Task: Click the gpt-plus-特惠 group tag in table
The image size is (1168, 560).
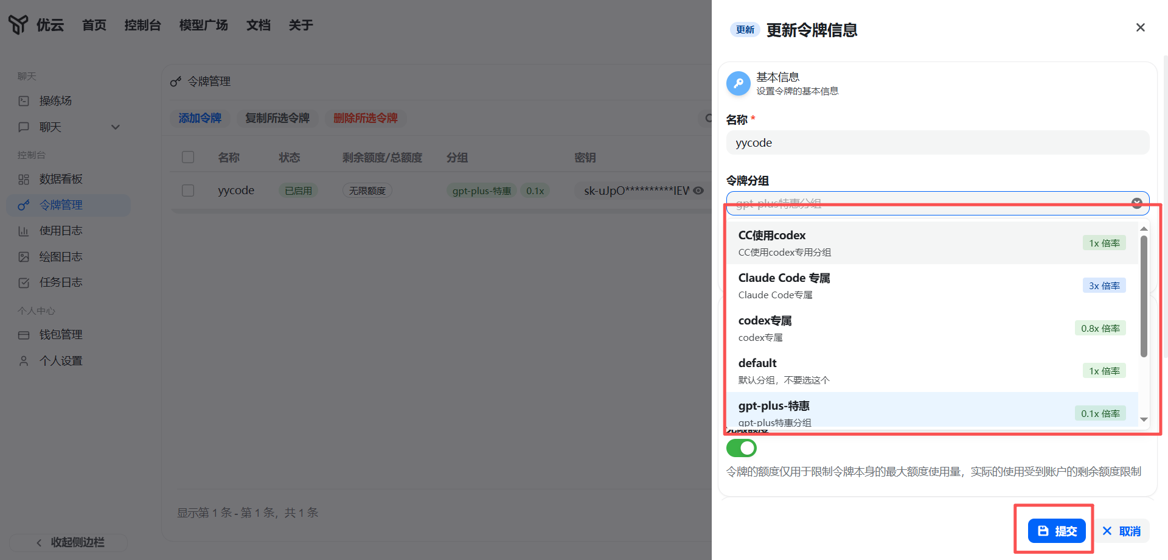Action: [481, 191]
